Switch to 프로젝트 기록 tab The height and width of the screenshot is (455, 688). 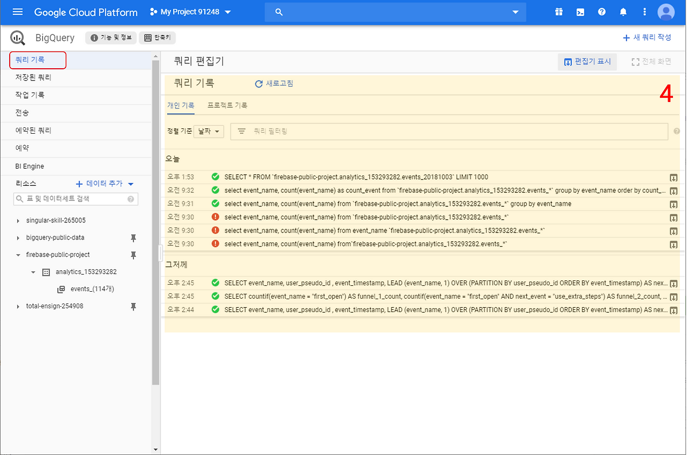(227, 106)
